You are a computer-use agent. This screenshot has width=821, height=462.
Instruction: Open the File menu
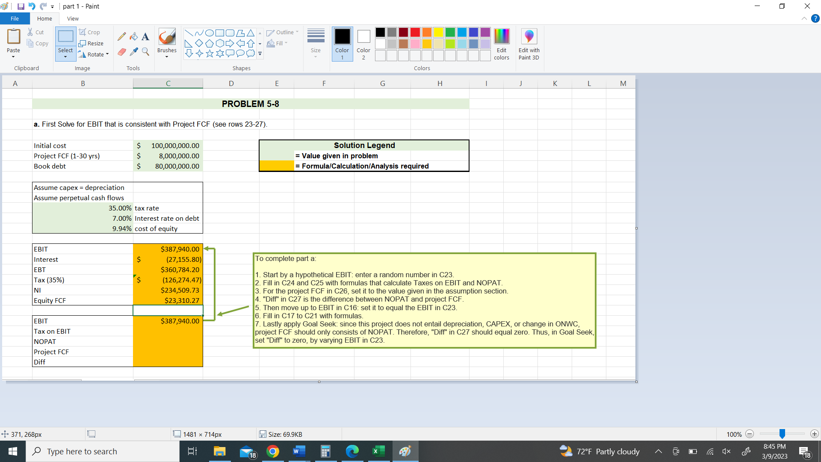click(15, 18)
